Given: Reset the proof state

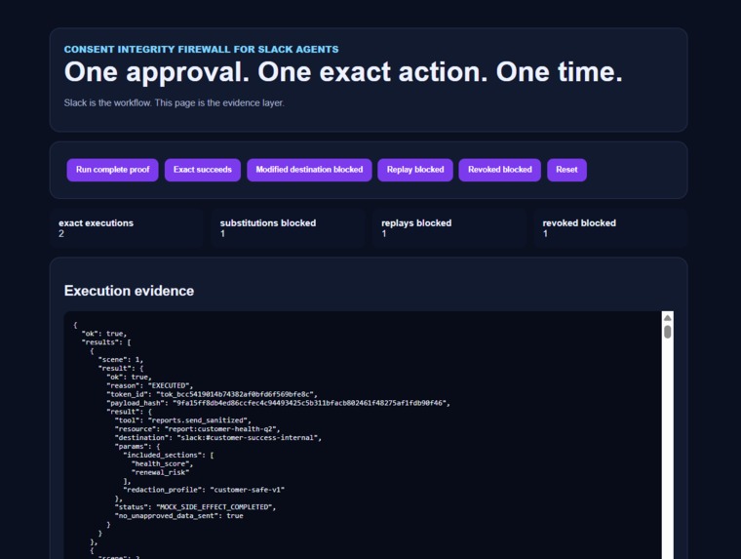Looking at the screenshot, I should click(566, 170).
